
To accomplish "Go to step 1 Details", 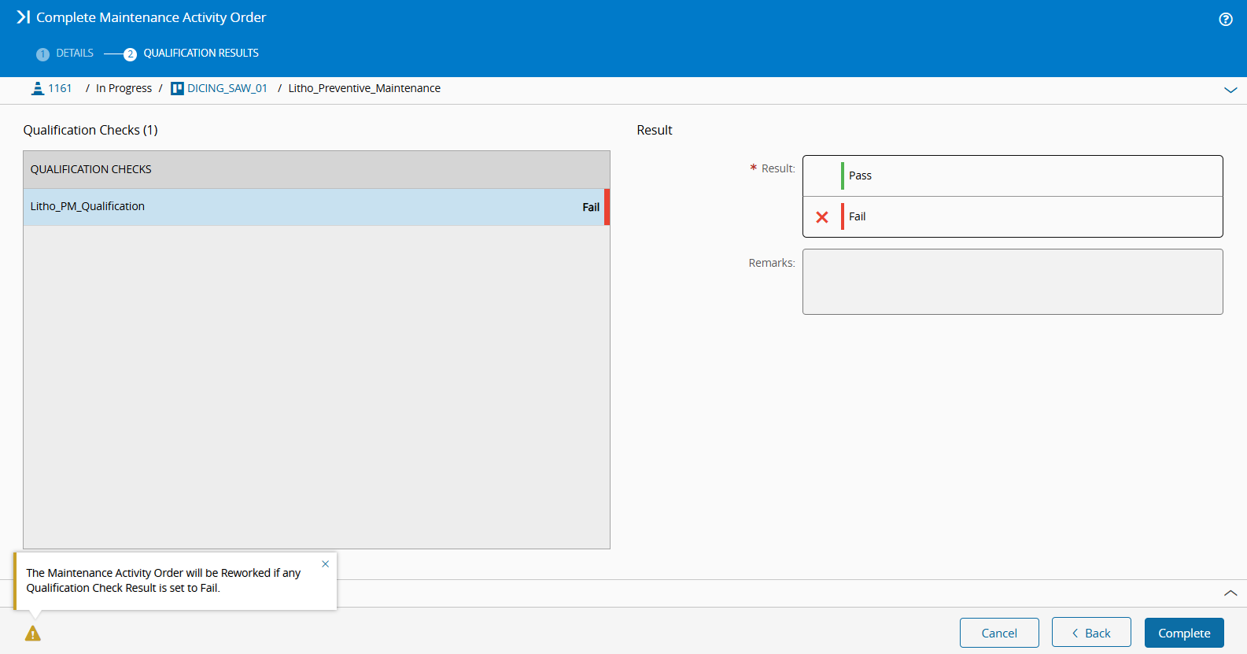I will pyautogui.click(x=65, y=54).
